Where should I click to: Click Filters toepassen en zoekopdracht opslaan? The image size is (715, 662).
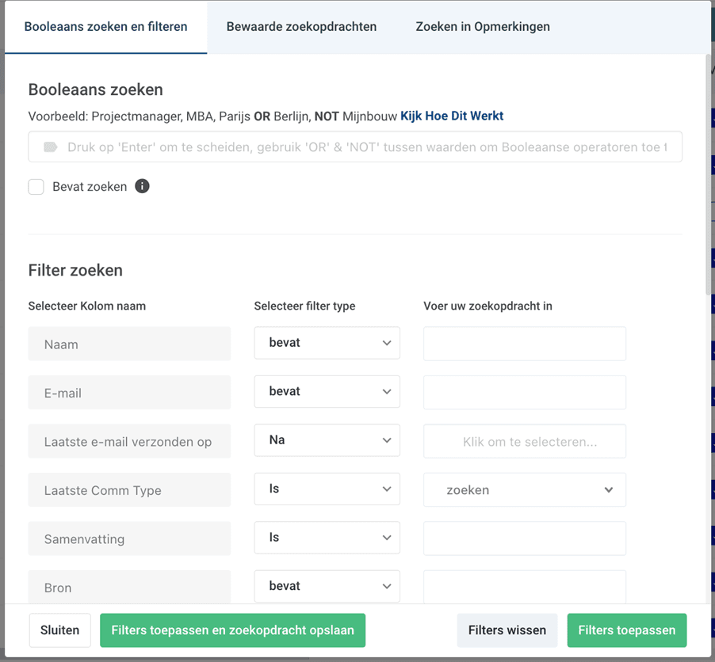(232, 630)
